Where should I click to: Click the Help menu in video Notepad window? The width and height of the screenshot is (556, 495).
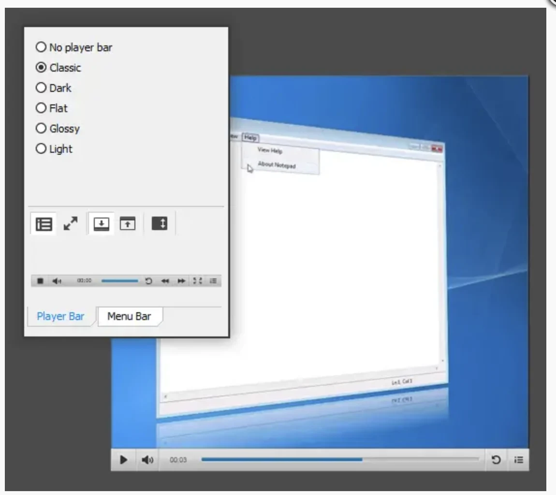pos(250,138)
